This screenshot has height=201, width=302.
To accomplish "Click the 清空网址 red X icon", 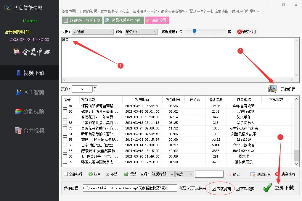I will point(239,32).
